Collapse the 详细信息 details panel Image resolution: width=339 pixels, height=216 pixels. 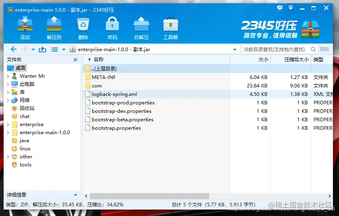[x=76, y=195]
